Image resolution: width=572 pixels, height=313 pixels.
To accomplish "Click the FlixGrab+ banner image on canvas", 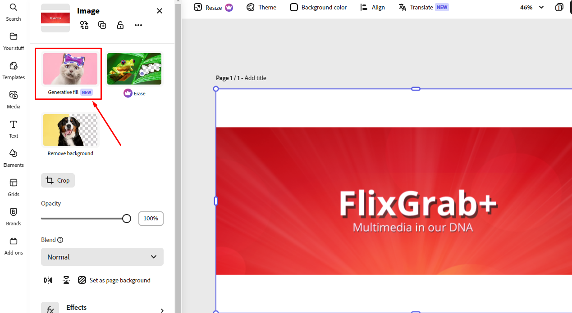I will 394,201.
